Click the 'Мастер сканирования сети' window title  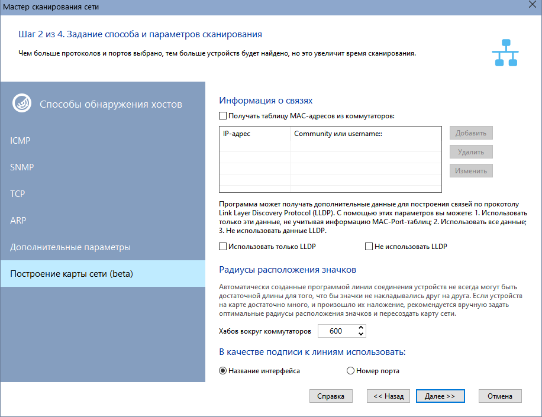coord(51,7)
